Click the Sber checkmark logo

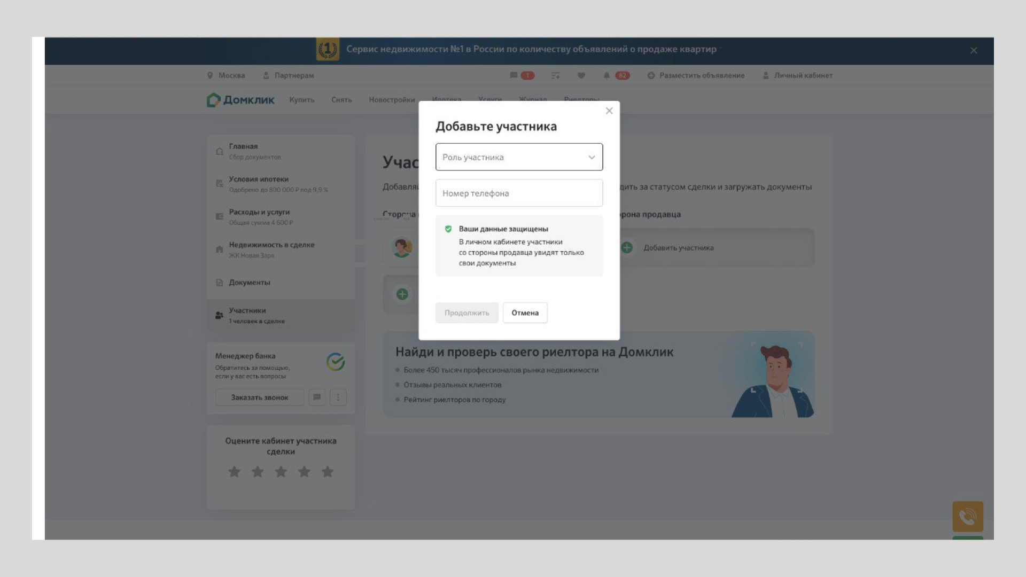click(336, 362)
